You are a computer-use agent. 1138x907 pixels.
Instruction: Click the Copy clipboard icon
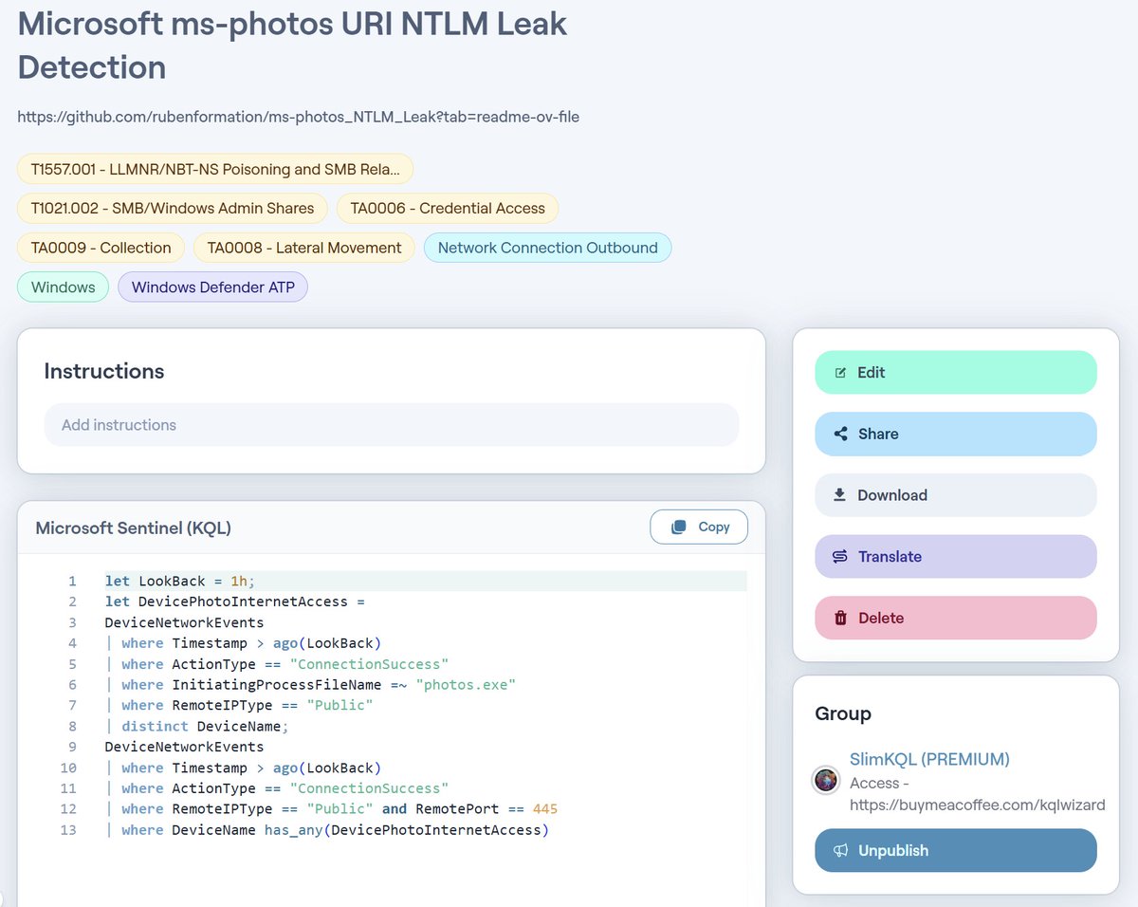(x=678, y=527)
